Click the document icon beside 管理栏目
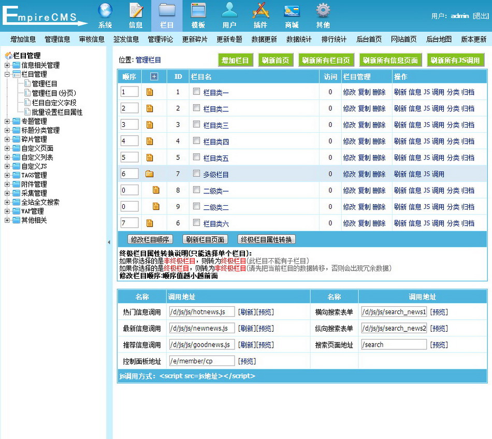492x439 pixels. coord(27,83)
